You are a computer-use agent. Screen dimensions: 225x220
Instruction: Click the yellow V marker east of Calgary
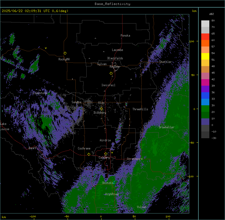[112, 153]
